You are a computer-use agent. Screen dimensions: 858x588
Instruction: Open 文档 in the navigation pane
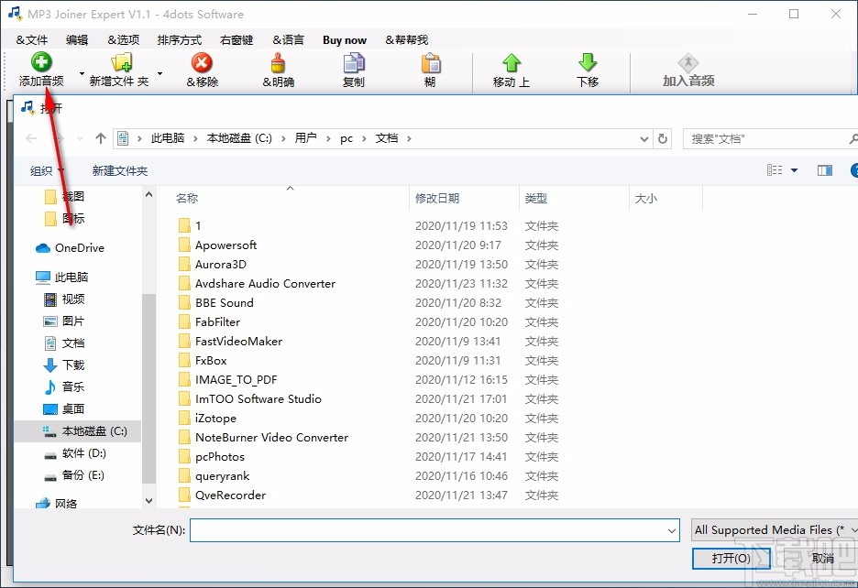pyautogui.click(x=64, y=343)
